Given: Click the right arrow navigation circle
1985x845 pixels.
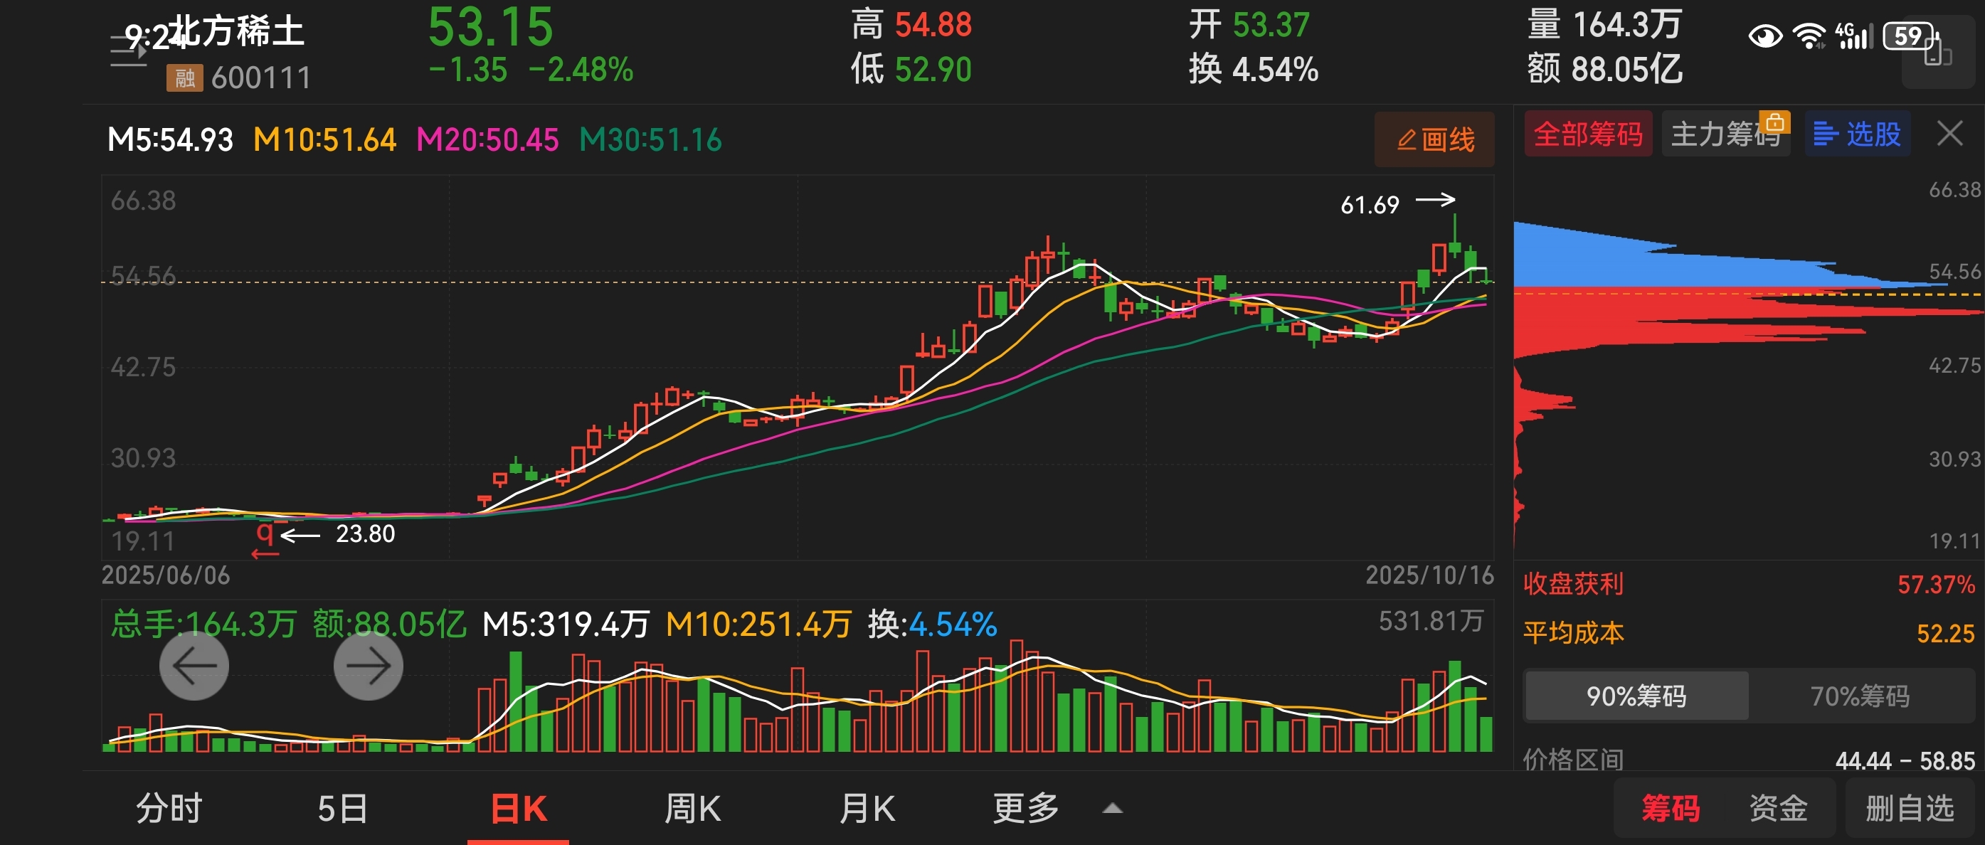Looking at the screenshot, I should tap(368, 666).
